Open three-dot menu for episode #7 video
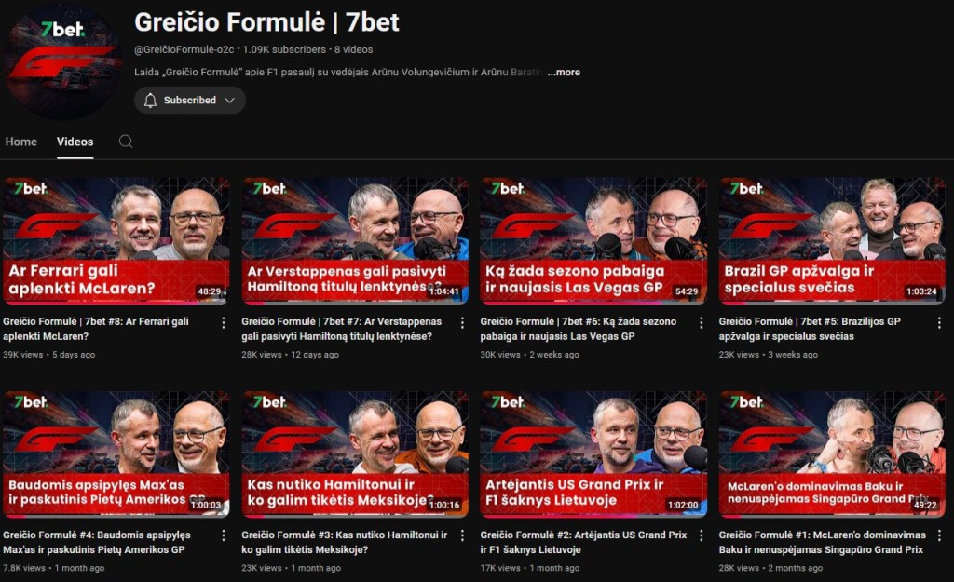 pos(462,322)
